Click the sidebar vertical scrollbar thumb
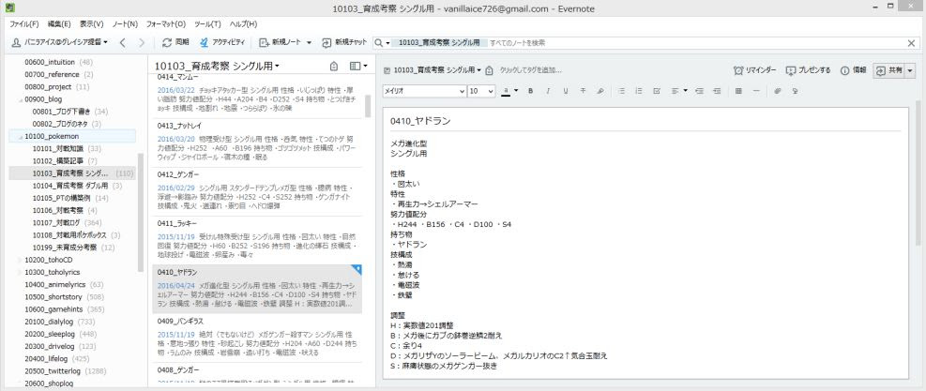This screenshot has width=926, height=391. tap(140, 213)
